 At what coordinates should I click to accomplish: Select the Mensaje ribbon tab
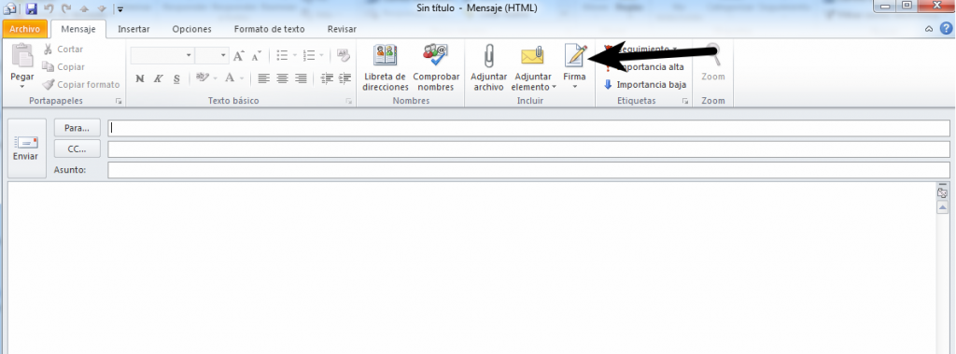click(78, 29)
